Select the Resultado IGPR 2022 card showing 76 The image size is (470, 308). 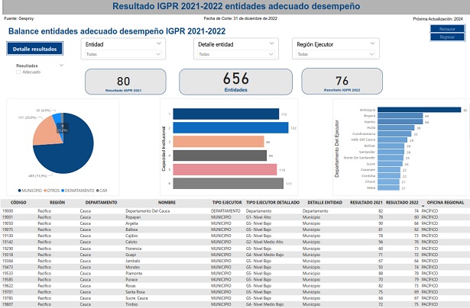342,82
